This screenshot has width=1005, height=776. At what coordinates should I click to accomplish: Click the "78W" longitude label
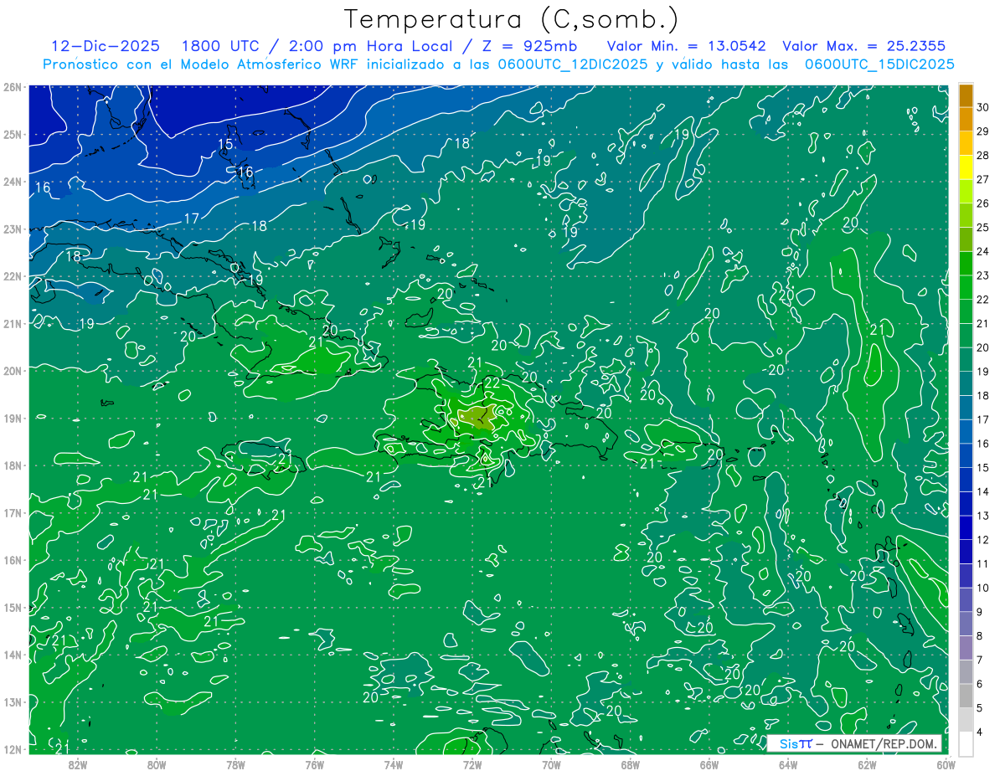pos(235,764)
